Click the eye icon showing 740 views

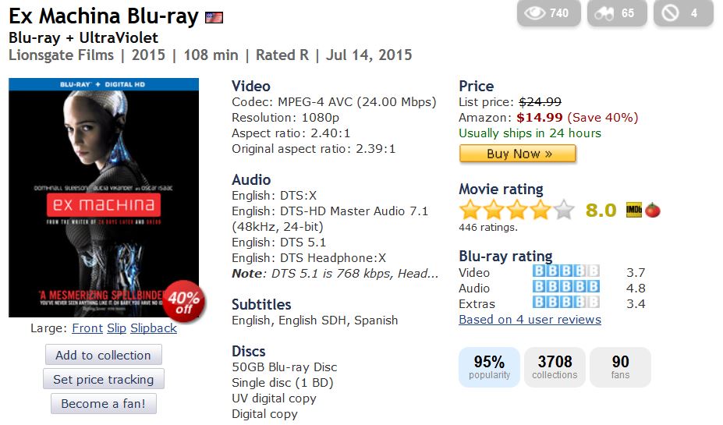(533, 13)
